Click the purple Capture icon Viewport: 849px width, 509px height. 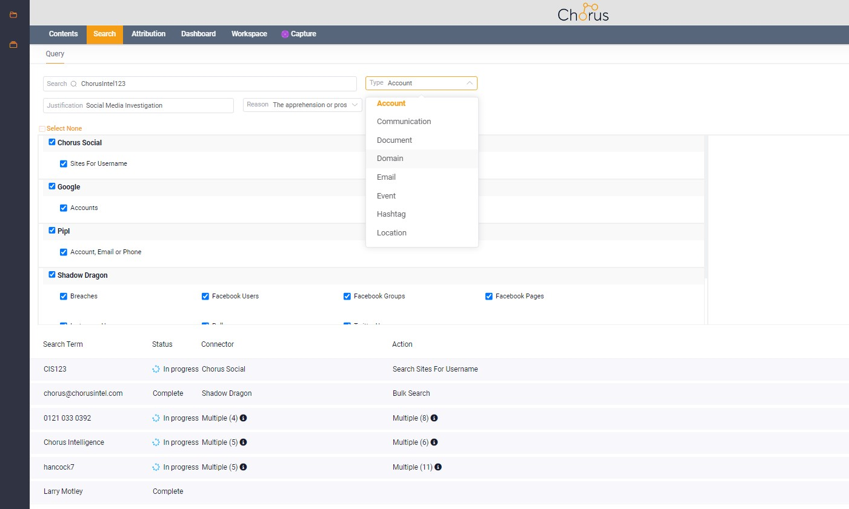(285, 34)
